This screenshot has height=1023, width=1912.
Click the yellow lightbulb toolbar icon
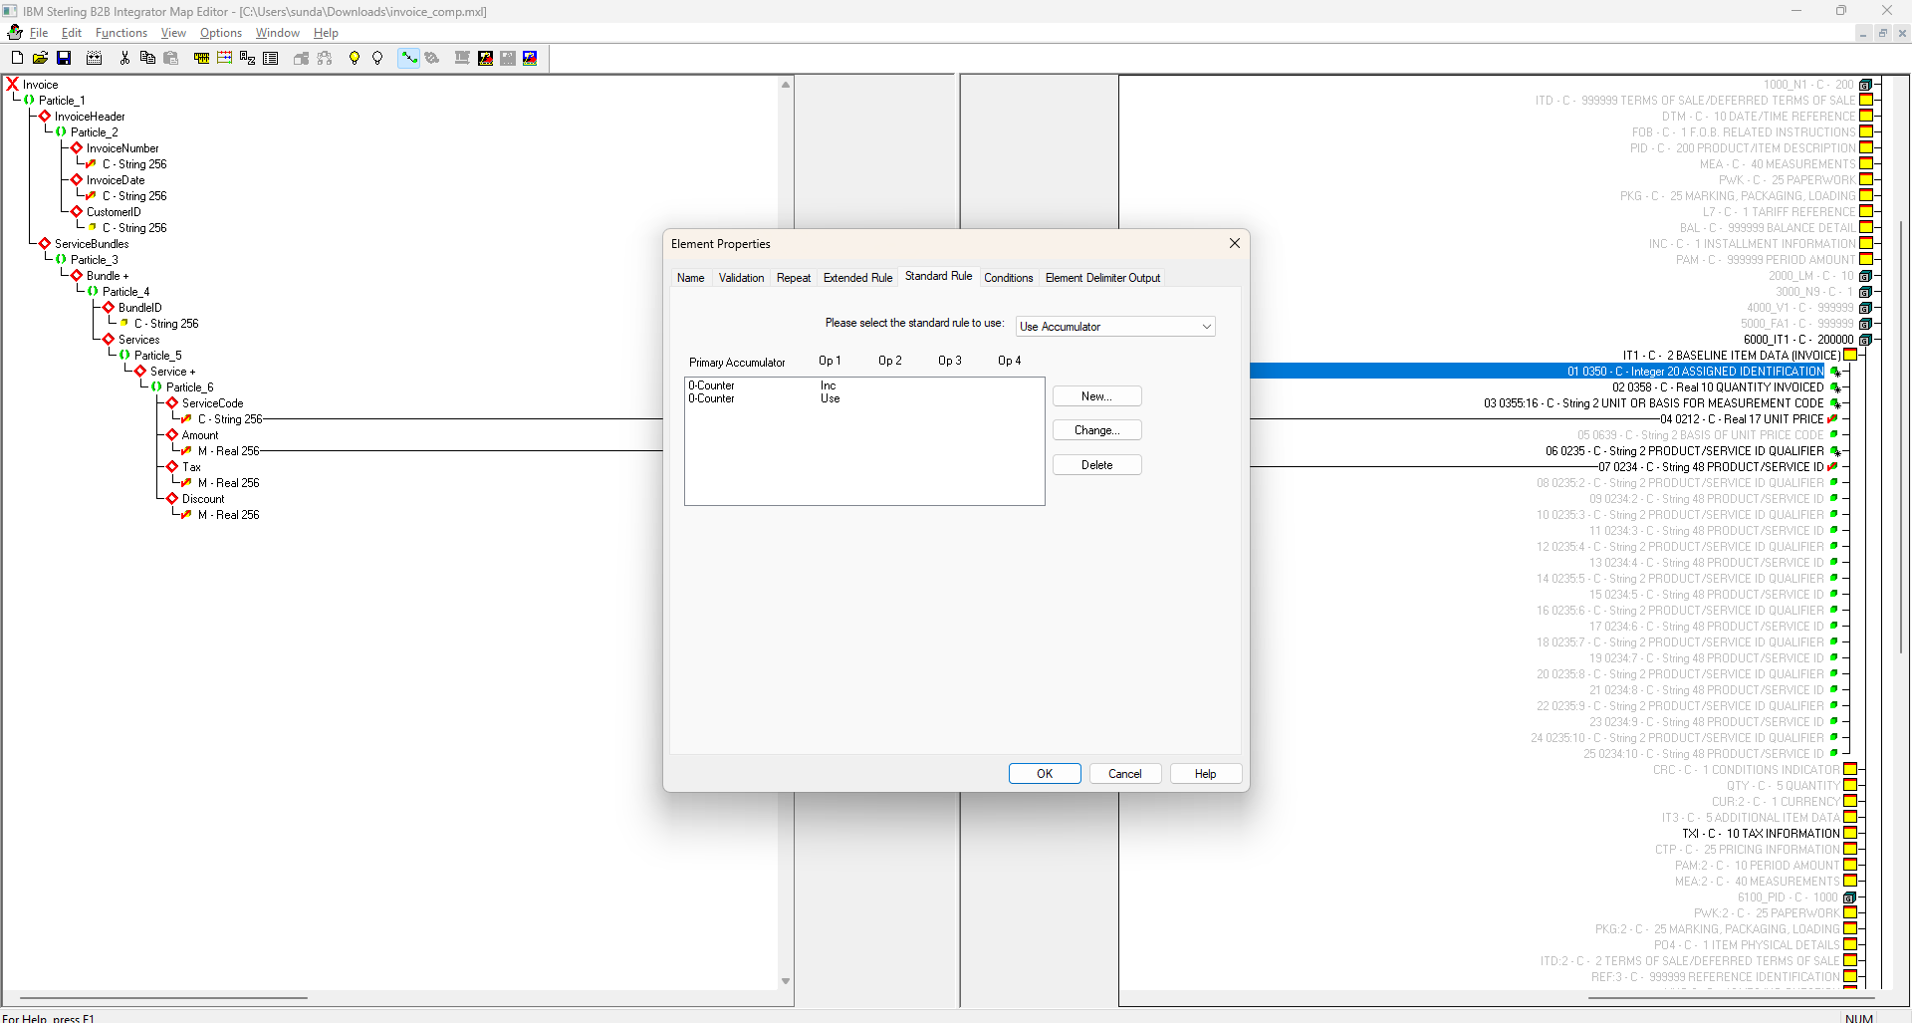click(354, 58)
